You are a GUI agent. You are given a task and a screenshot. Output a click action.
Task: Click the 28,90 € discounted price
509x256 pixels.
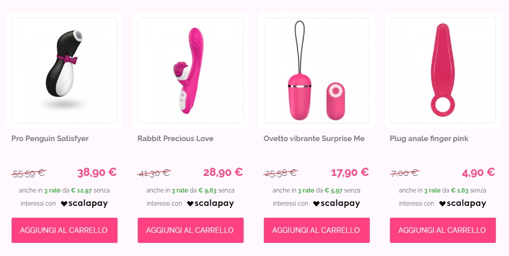tap(223, 172)
